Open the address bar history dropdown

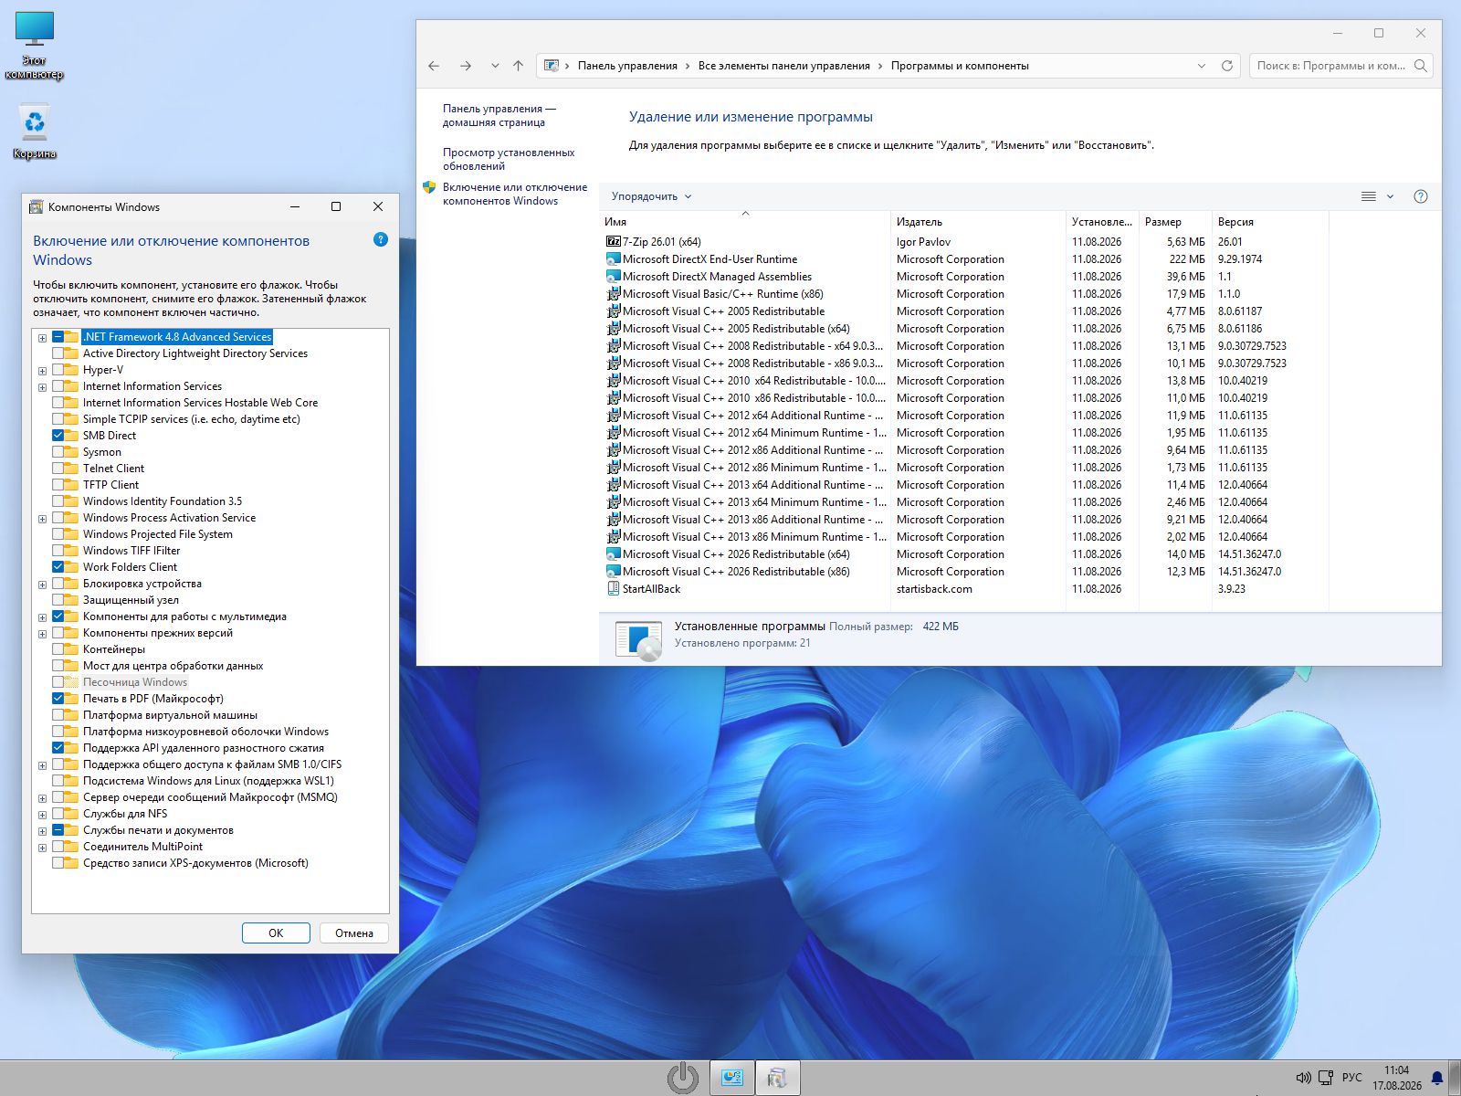(1202, 66)
